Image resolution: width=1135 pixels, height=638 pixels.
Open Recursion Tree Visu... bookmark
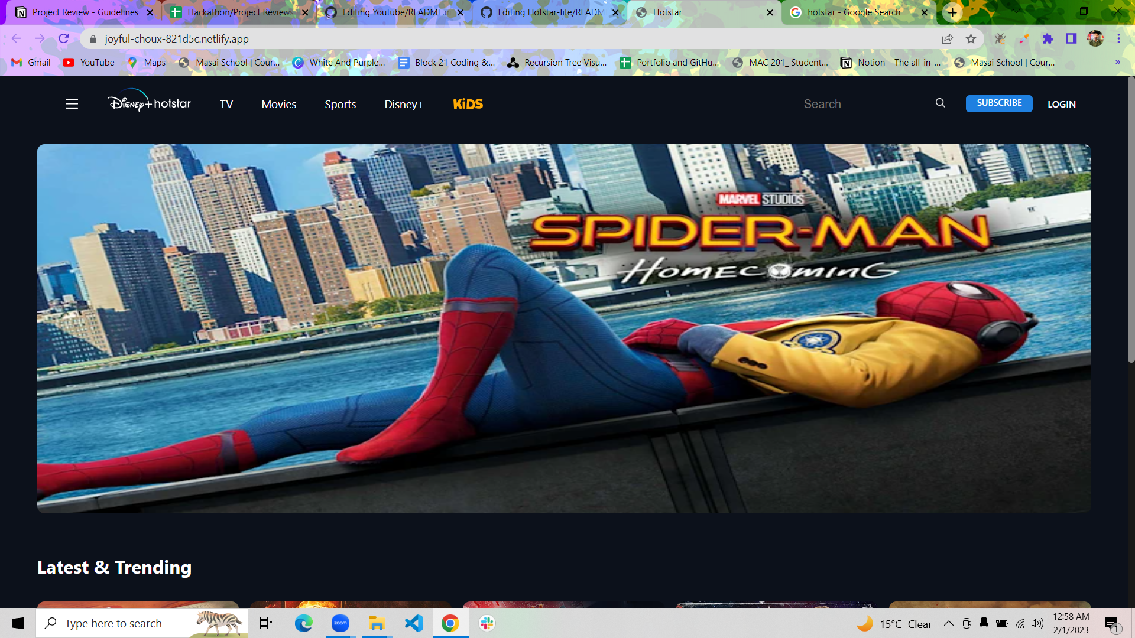[557, 63]
